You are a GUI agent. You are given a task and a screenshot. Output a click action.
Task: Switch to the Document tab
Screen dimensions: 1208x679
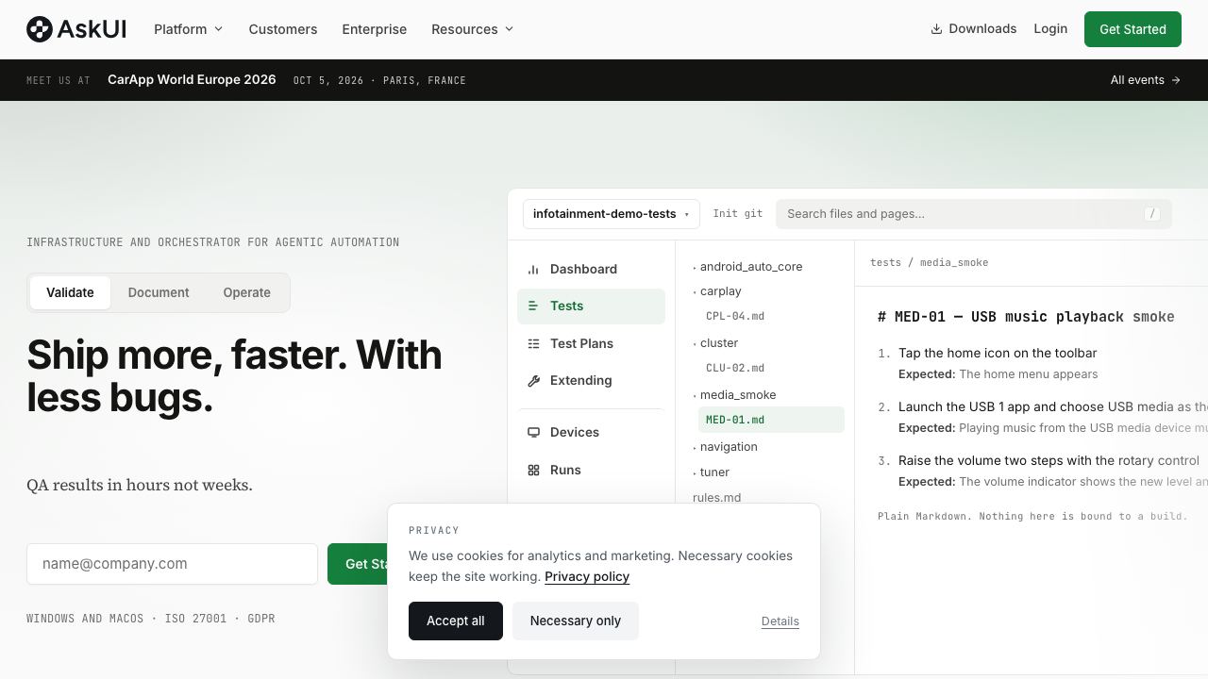159,292
